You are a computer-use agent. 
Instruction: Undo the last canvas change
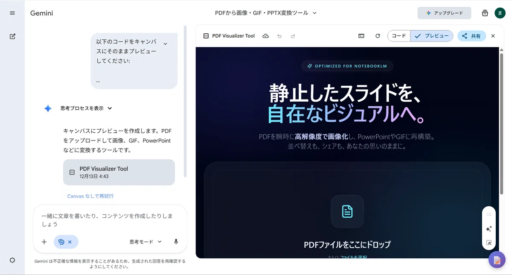point(279,36)
